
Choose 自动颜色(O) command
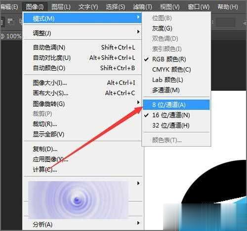(82, 68)
